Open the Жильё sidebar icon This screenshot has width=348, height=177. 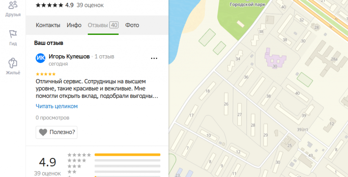[13, 67]
